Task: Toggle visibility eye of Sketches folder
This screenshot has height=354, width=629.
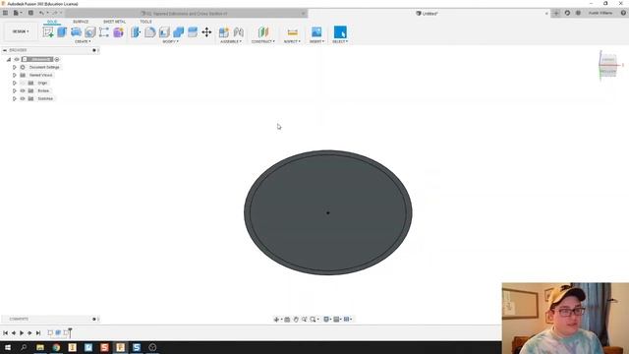Action: pyautogui.click(x=23, y=98)
